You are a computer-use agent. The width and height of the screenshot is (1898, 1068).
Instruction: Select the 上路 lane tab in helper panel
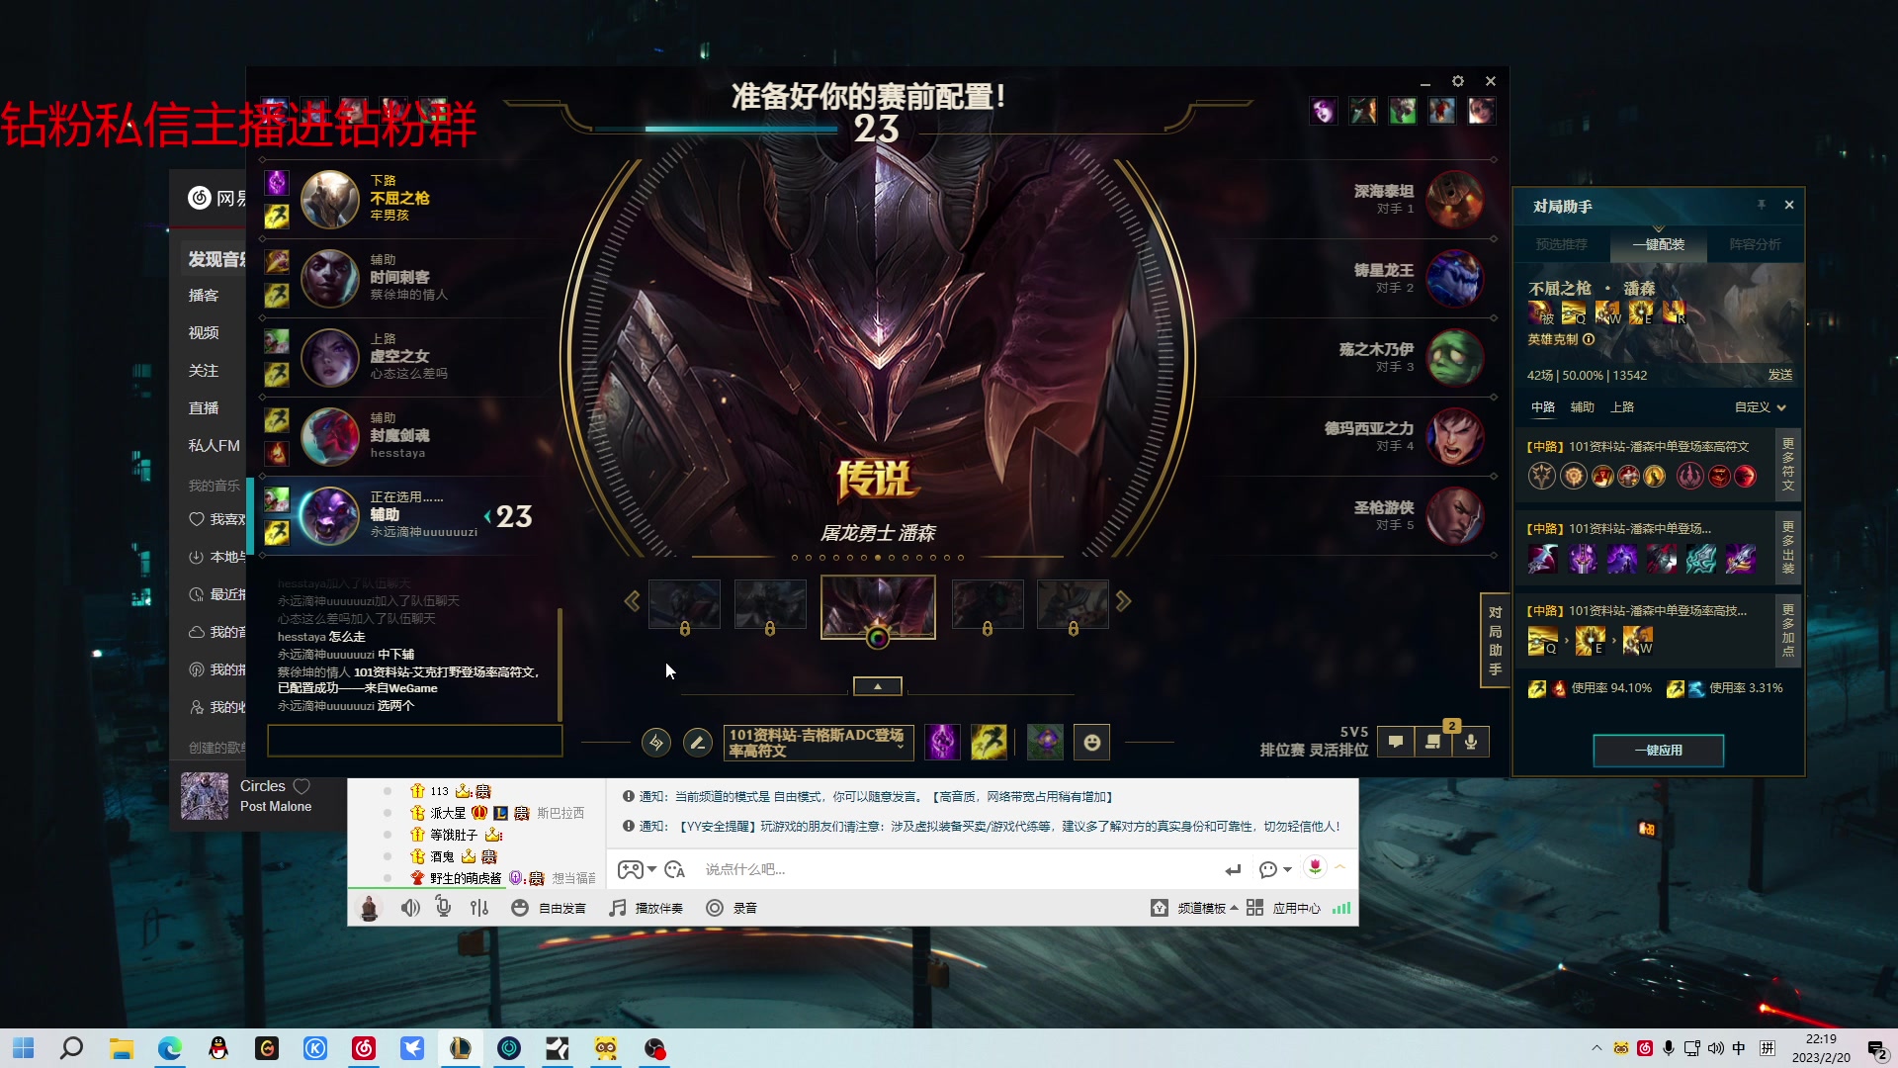(1622, 407)
